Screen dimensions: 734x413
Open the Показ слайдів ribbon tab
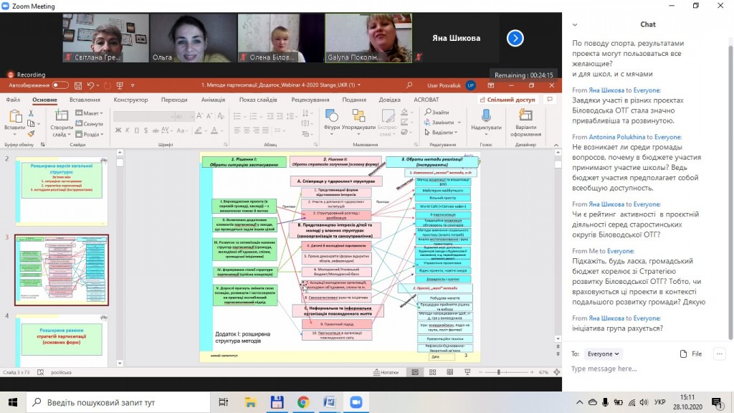tap(258, 100)
